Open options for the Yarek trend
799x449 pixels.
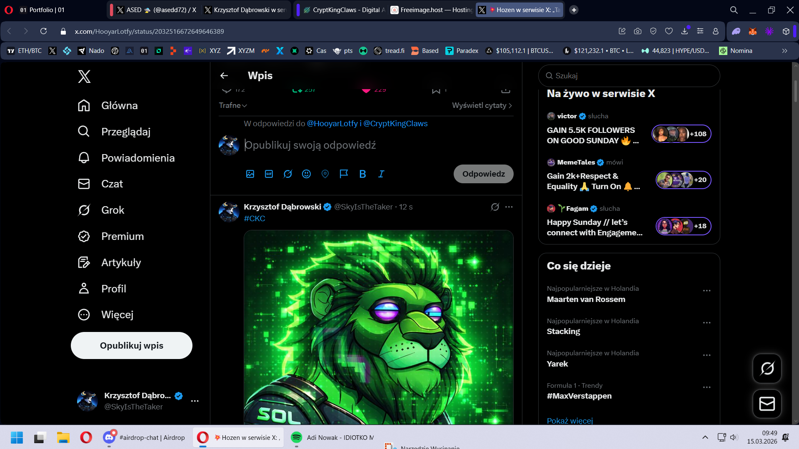point(707,355)
